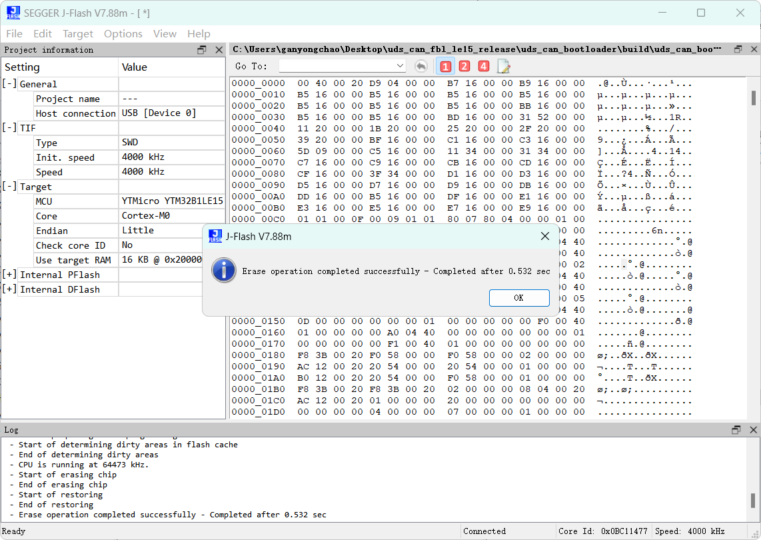Click the MCU setting label
761x540 pixels.
point(44,201)
